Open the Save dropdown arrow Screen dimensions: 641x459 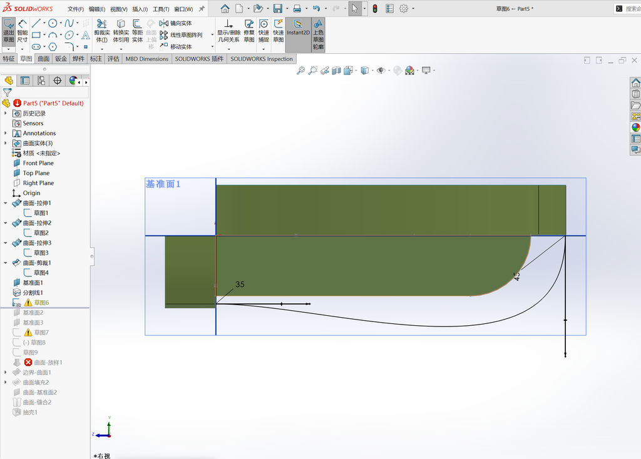287,9
